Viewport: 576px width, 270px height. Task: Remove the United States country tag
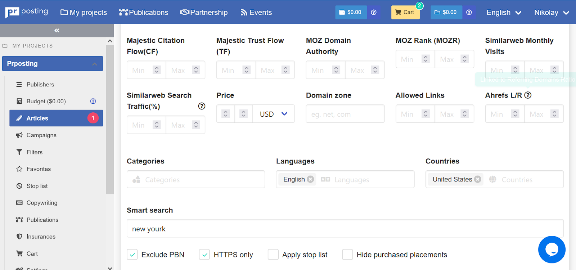[x=478, y=179]
